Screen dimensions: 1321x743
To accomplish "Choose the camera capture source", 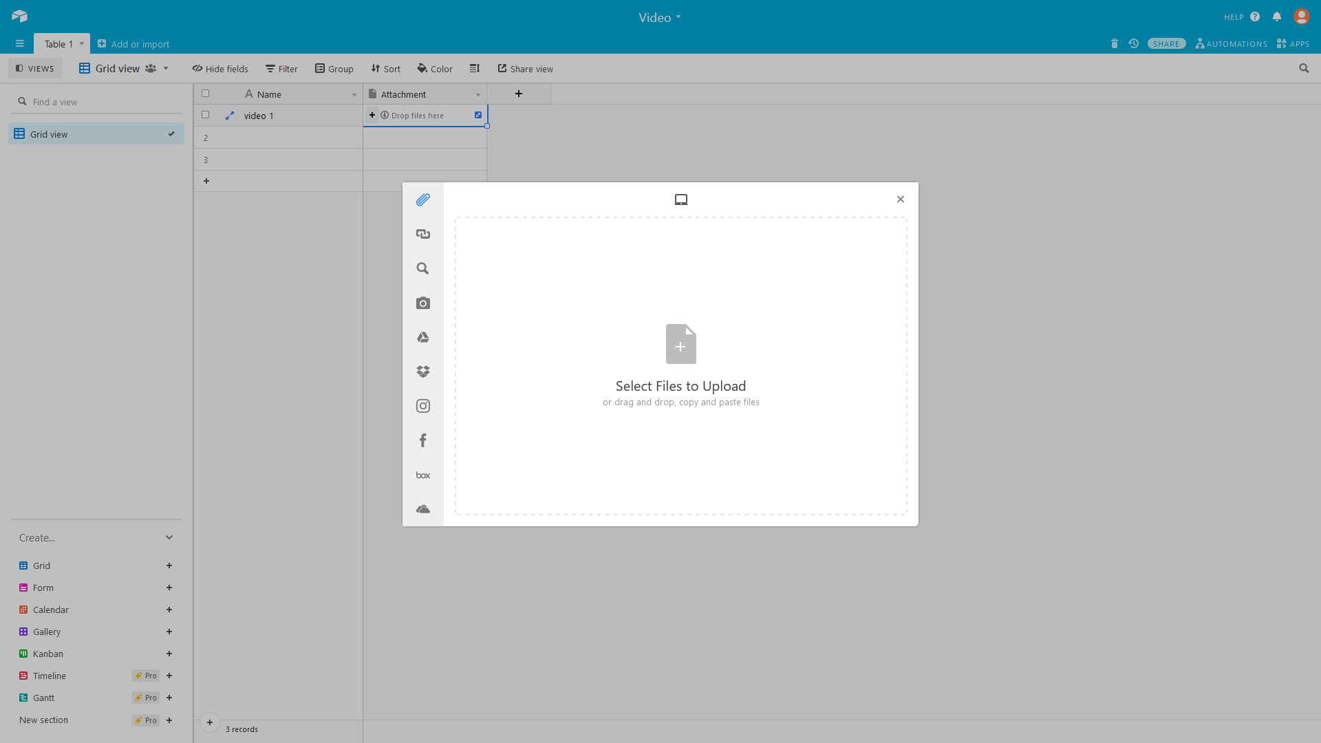I will tap(423, 303).
